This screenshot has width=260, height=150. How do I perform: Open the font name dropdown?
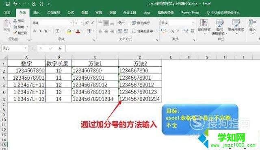click(71, 23)
